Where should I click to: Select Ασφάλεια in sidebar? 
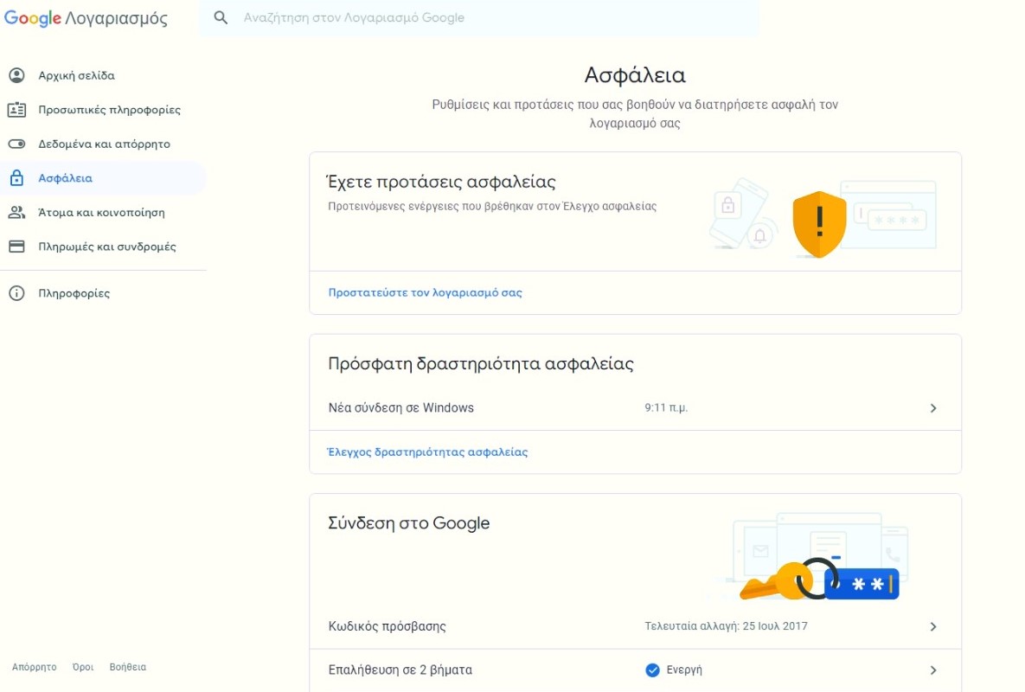point(103,177)
